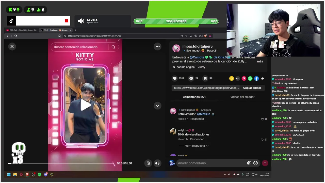Reply to the Soy Impact comment
325x183 pixels.
(x=197, y=119)
